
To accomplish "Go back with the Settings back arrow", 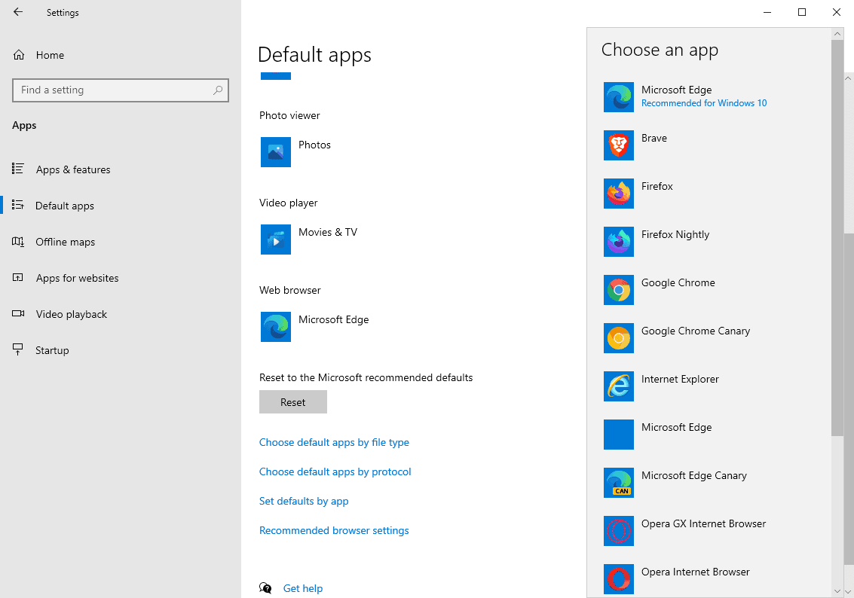I will click(x=18, y=12).
